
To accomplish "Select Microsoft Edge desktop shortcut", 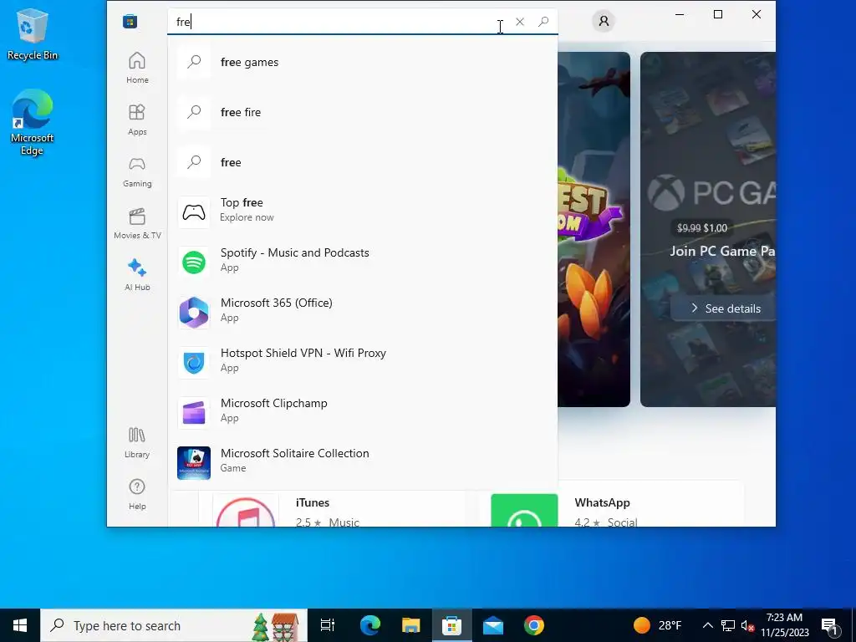I will (32, 123).
